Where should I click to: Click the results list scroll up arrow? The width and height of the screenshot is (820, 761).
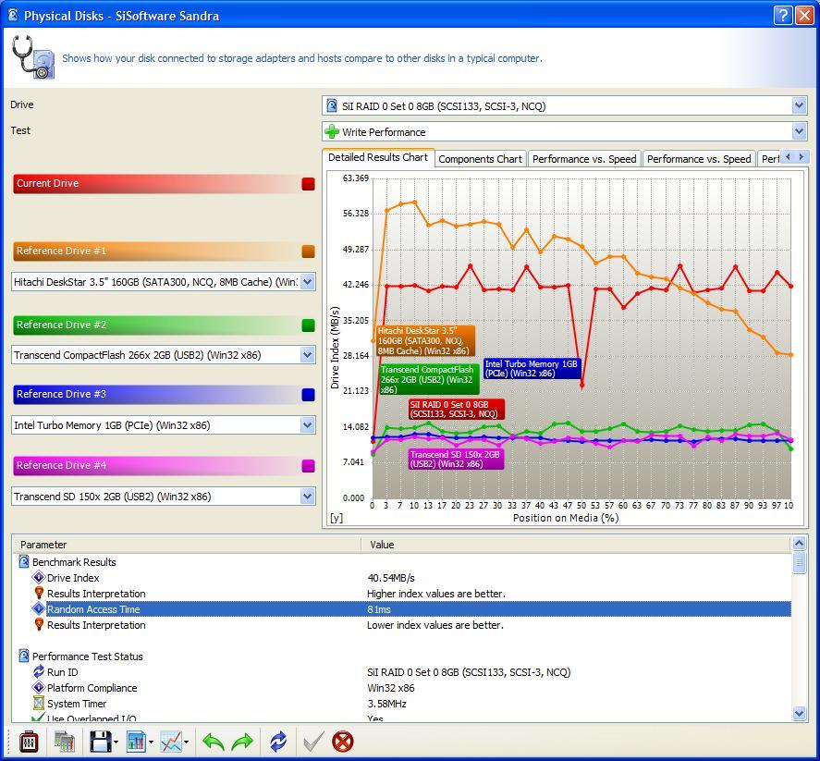[799, 544]
